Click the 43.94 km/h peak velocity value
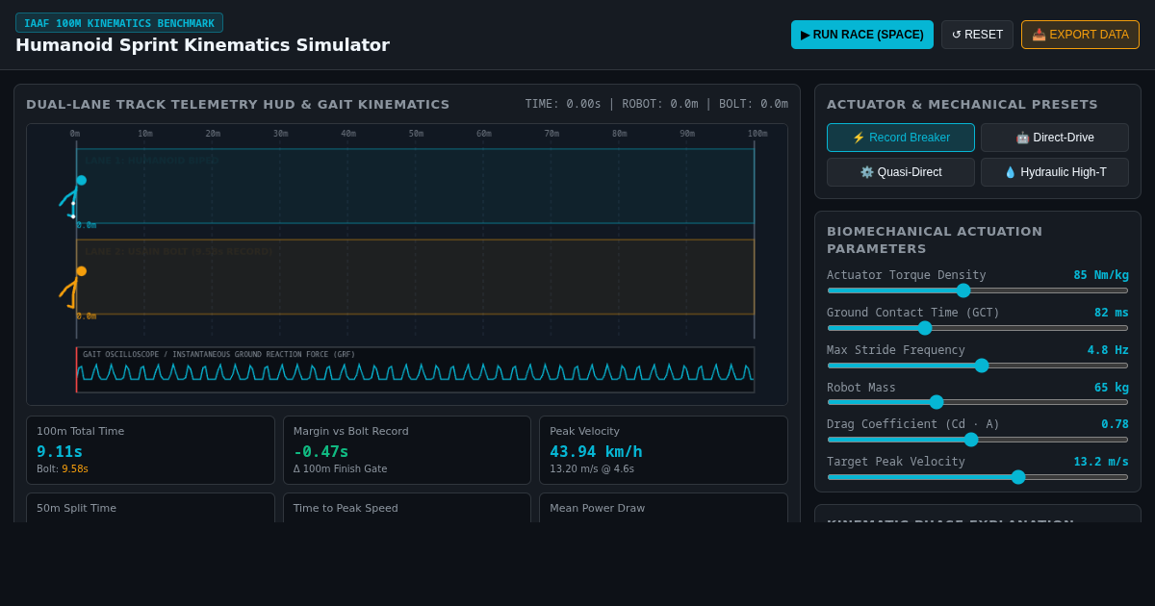 596,451
